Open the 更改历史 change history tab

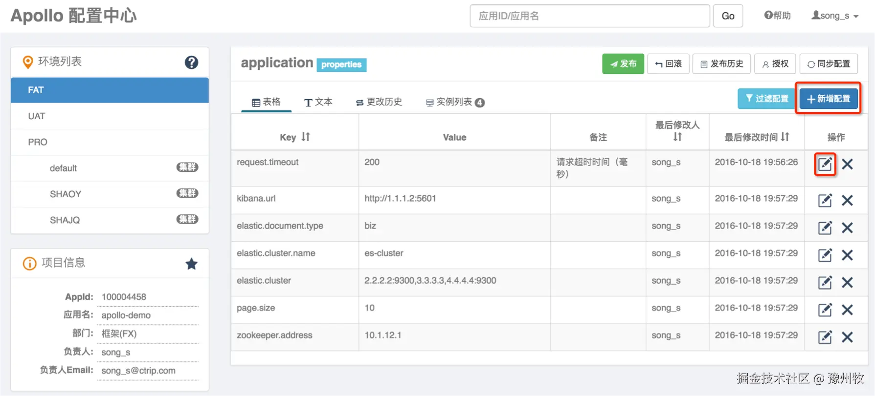379,102
